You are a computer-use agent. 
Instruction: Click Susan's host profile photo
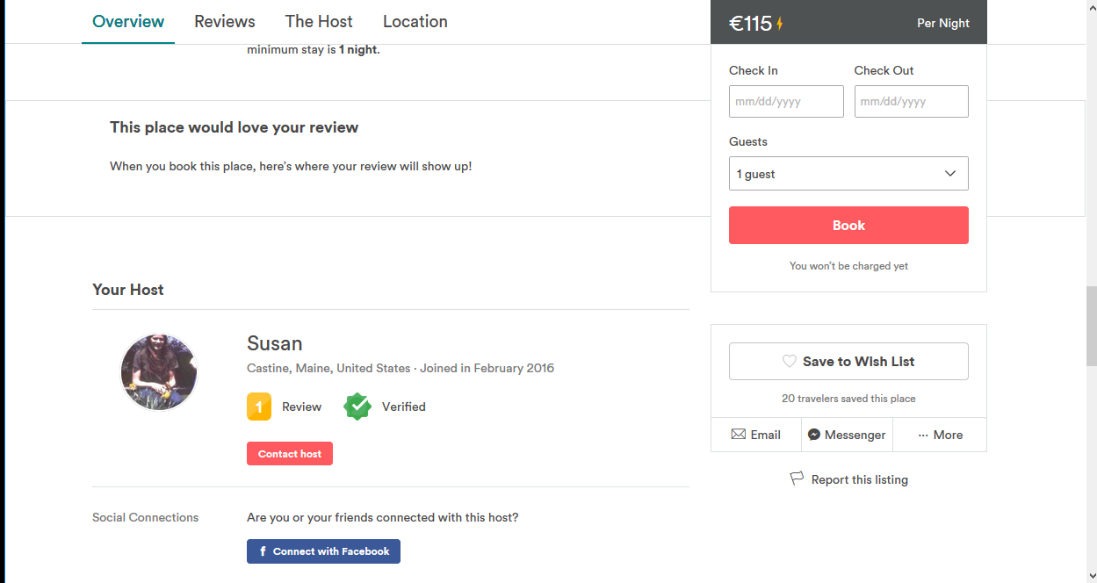[159, 372]
